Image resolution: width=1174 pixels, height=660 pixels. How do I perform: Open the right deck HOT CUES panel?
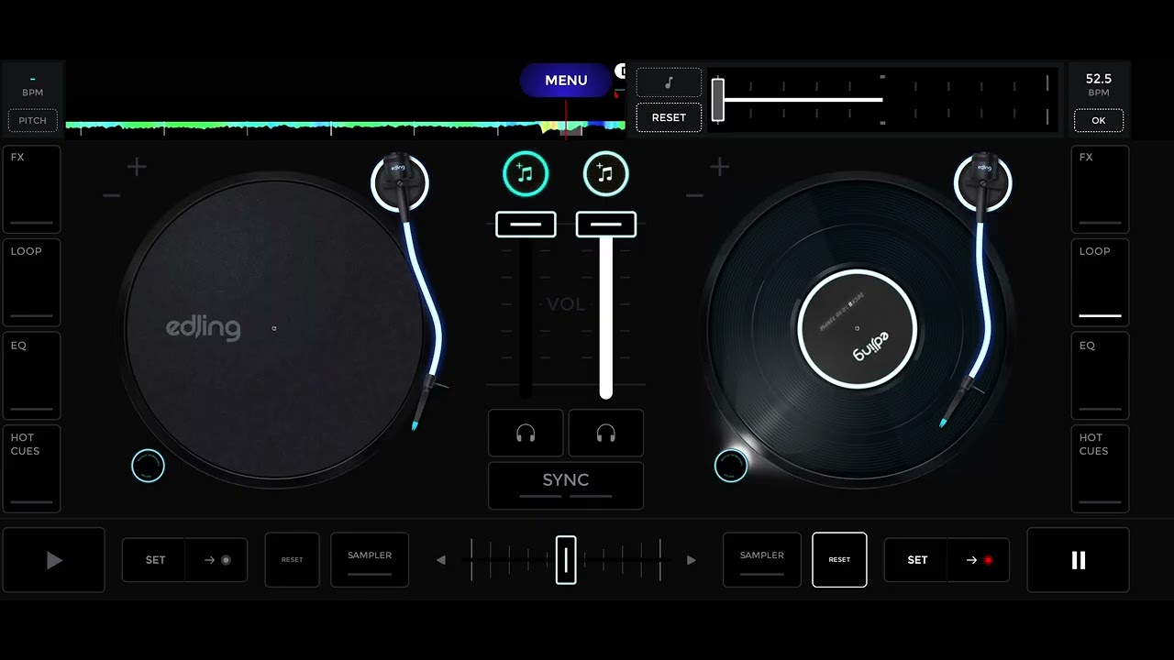tap(1100, 468)
